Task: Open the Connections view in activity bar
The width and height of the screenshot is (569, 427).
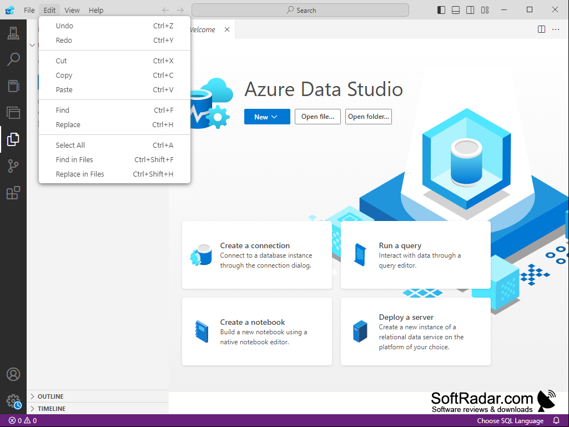Action: tap(13, 33)
